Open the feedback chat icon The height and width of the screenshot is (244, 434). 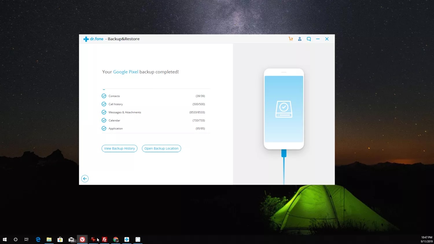point(309,39)
